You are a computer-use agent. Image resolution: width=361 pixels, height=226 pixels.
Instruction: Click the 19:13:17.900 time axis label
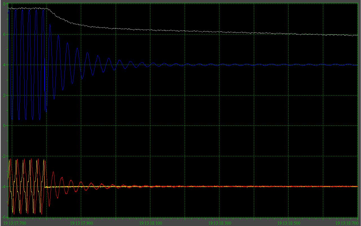point(82,223)
